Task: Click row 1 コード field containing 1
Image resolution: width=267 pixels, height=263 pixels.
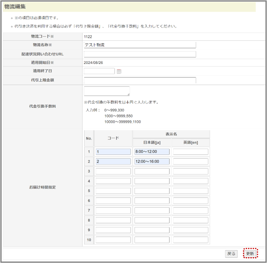Action: pos(113,152)
